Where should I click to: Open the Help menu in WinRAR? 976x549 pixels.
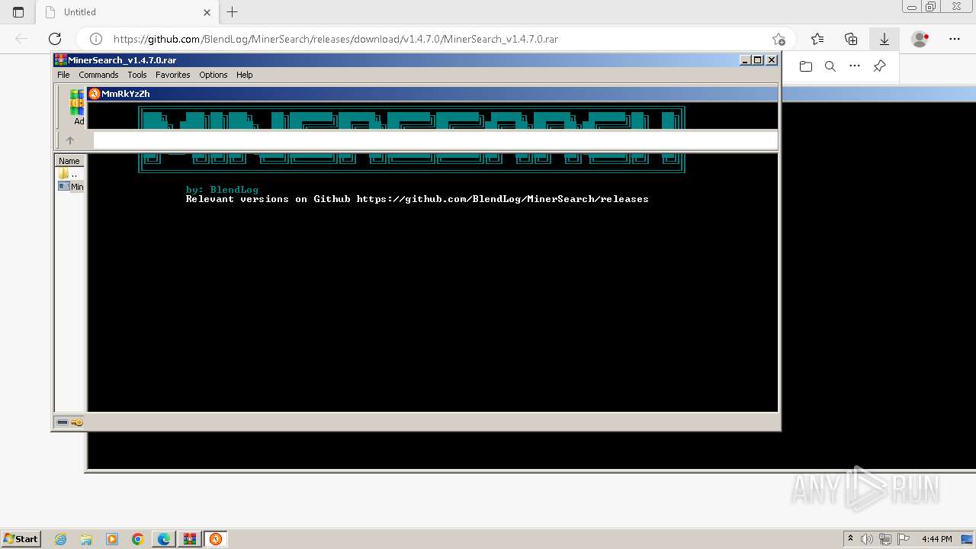(x=244, y=75)
